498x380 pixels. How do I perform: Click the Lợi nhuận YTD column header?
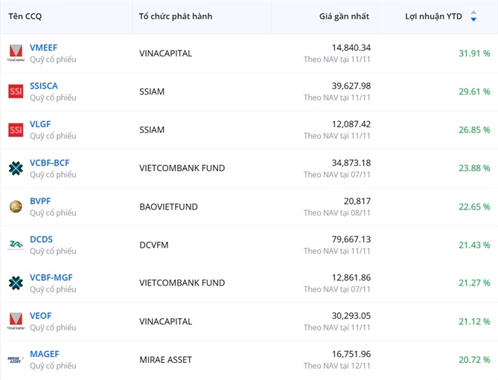click(x=433, y=16)
